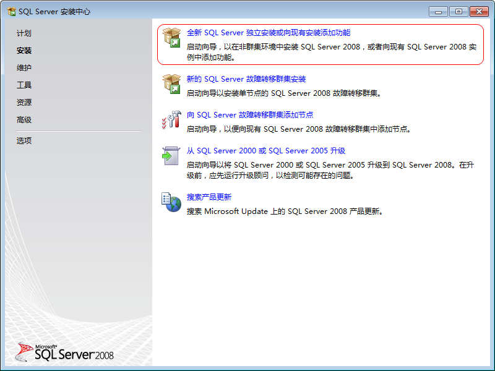
Task: Click the search product updates globe icon
Action: 171,202
